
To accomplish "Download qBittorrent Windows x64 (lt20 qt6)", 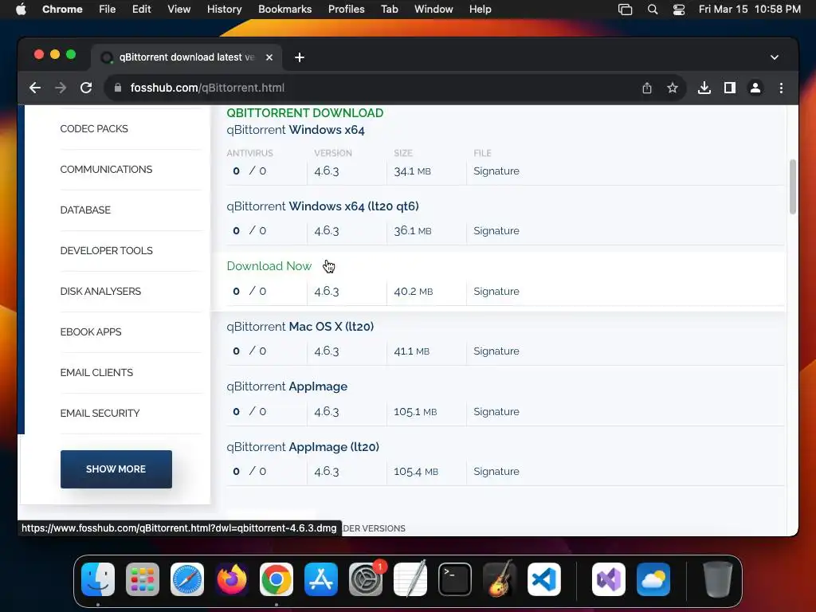I will pos(323,206).
